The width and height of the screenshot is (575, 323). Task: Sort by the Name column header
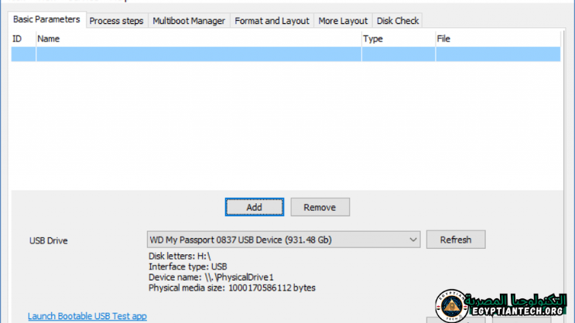pyautogui.click(x=197, y=38)
